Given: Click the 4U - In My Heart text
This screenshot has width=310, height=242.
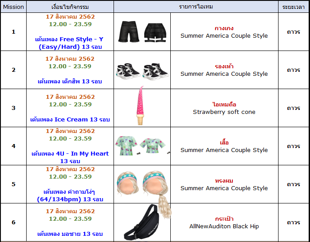Looking at the screenshot, I should tap(70, 154).
